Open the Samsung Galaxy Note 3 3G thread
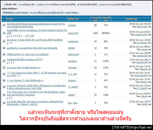 [36, 74]
